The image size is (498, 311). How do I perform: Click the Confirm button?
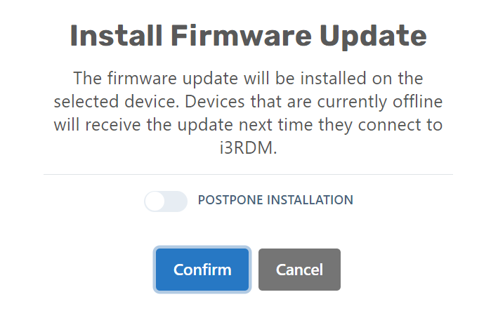coord(202,270)
